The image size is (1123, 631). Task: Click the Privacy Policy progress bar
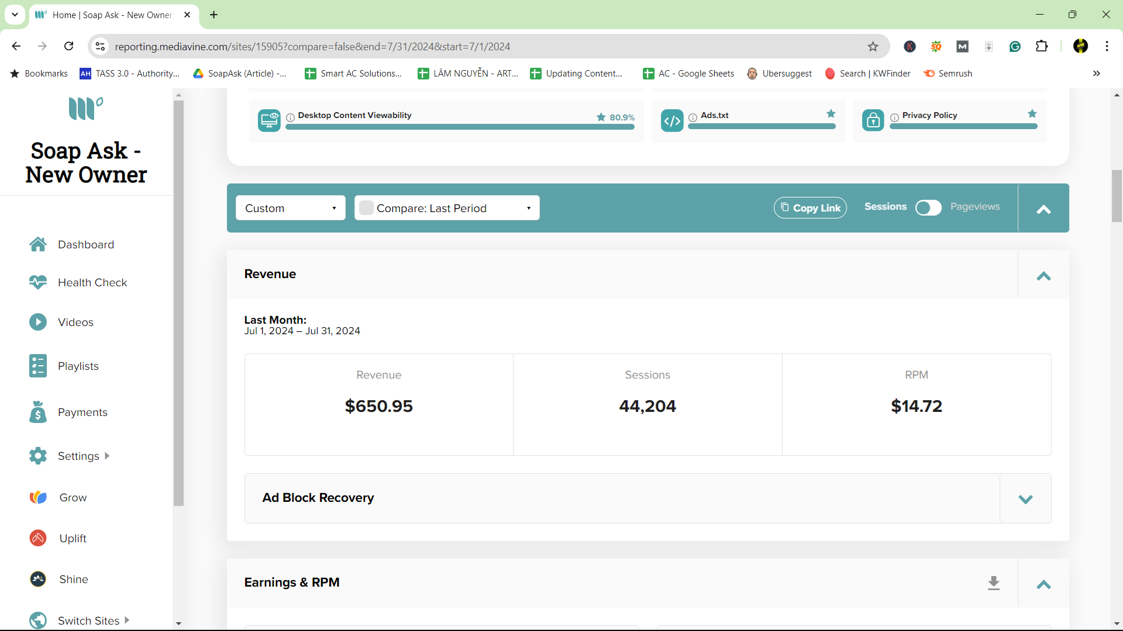[963, 127]
